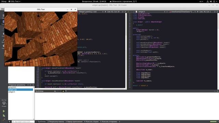Viewport: 219px width, 123px height.
Task: Go back in right editor navigation
Action: click(129, 12)
